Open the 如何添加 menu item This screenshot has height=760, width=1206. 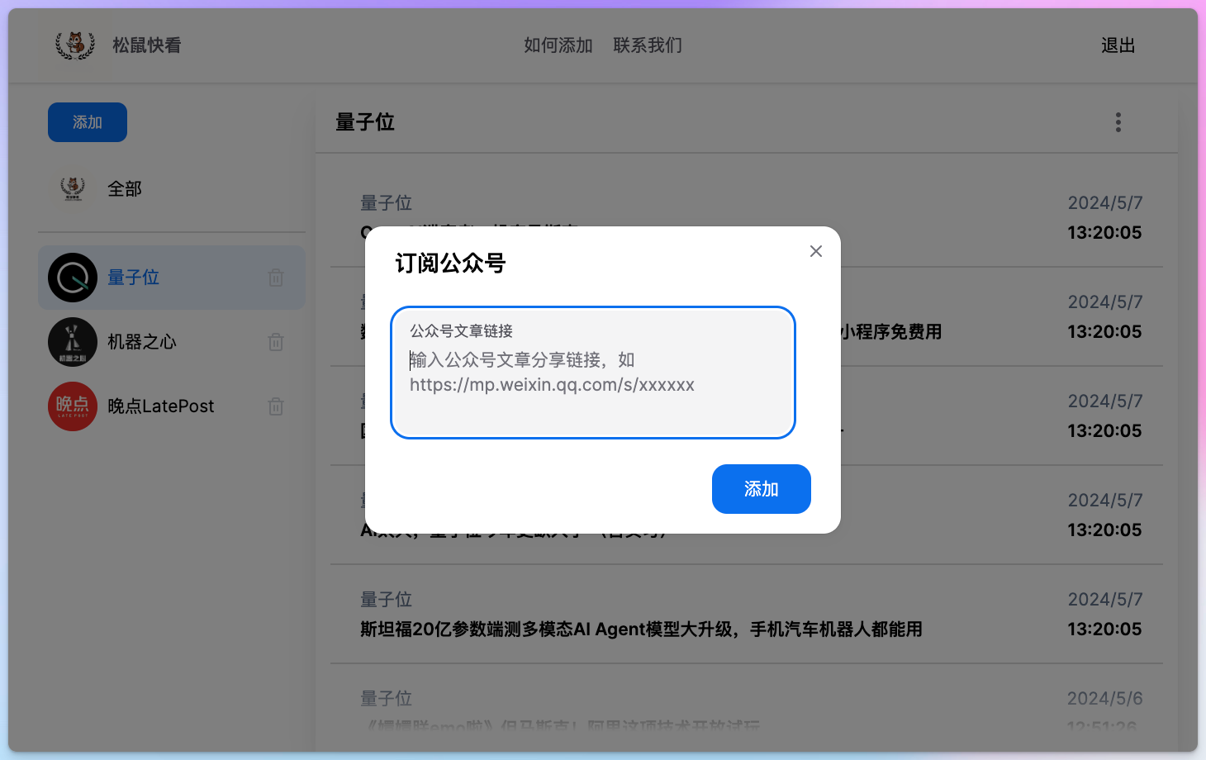558,45
